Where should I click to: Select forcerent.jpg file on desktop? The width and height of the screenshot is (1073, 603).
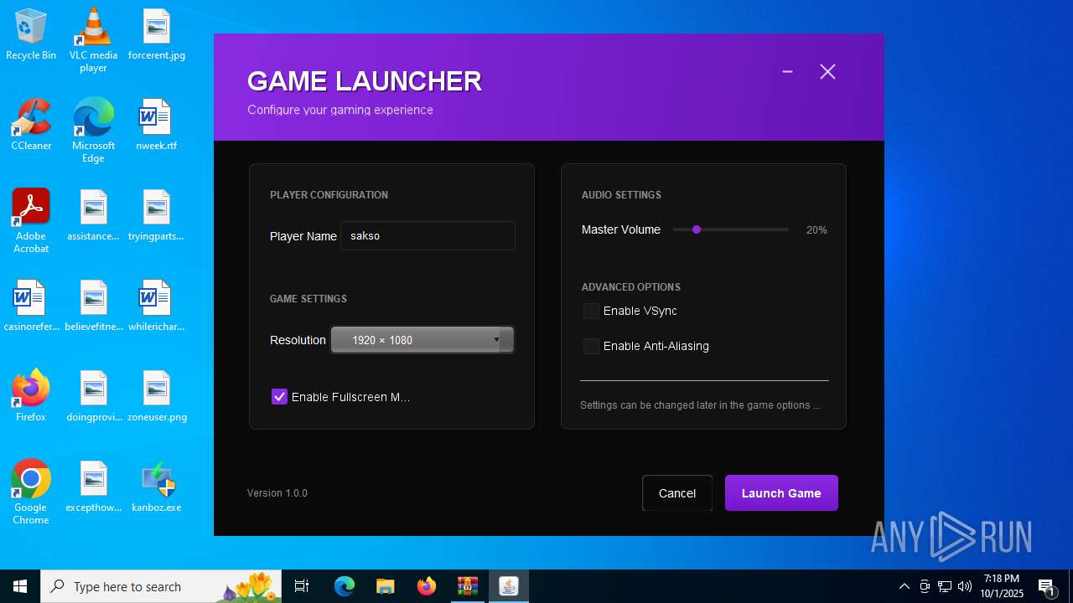[x=157, y=35]
